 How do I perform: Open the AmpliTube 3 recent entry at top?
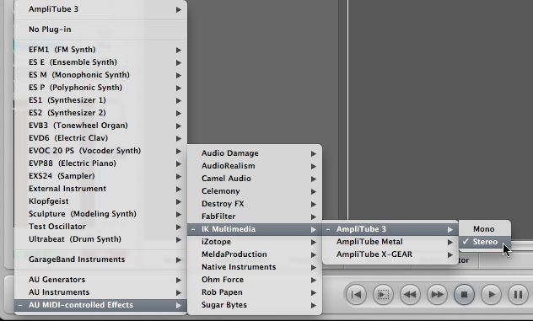[100, 9]
